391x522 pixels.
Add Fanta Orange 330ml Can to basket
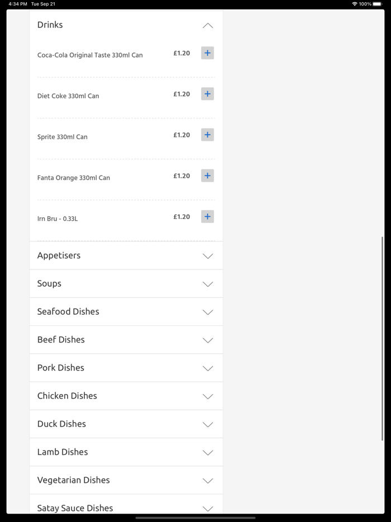coord(207,175)
